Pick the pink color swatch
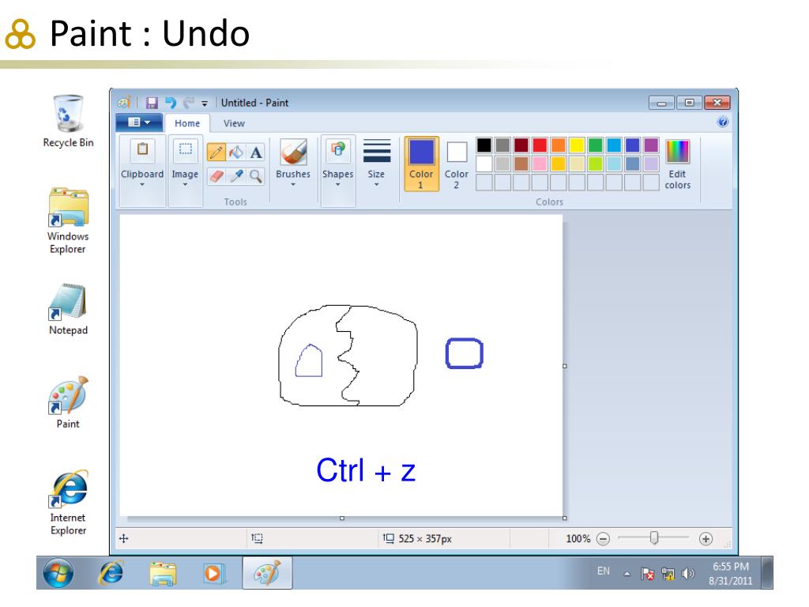Image resolution: width=809 pixels, height=607 pixels. tap(540, 164)
